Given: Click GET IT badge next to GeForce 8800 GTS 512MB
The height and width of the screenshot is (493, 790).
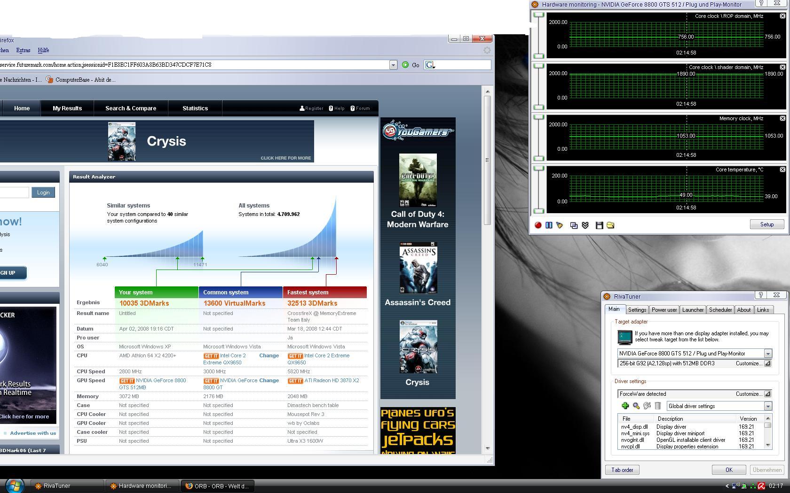Looking at the screenshot, I should [x=126, y=381].
